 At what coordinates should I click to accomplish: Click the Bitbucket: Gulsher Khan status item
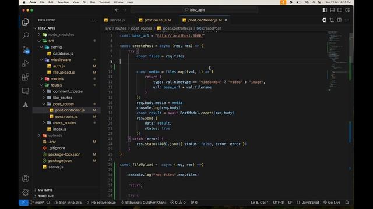coord(143,203)
